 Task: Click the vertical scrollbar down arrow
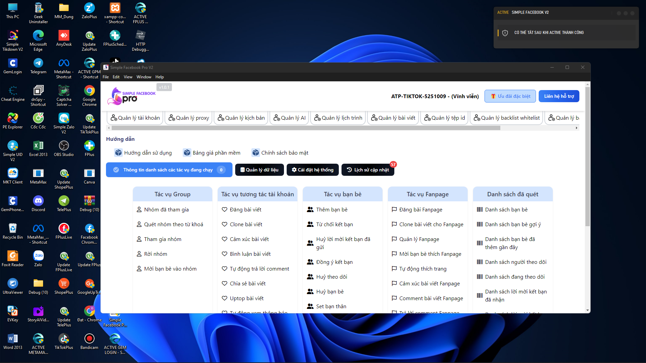pos(587,310)
